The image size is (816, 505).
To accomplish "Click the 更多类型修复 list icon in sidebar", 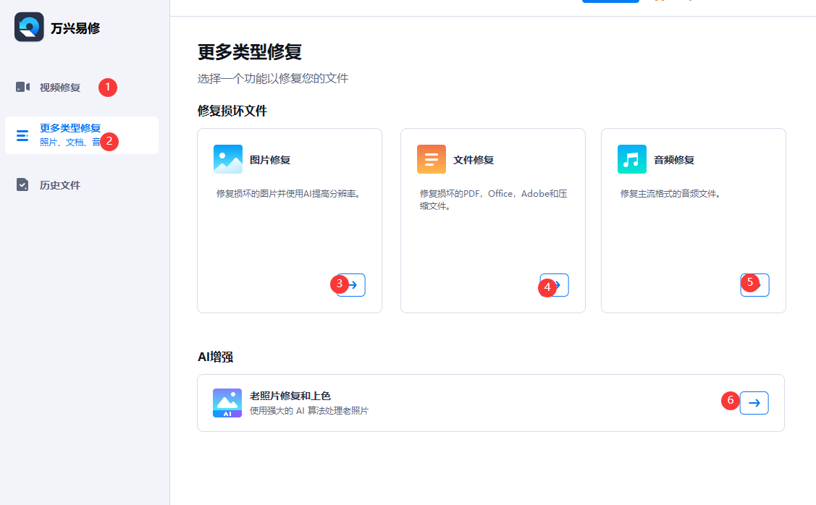I will click(x=22, y=135).
